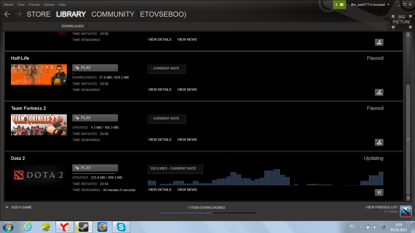Open the Windows Start menu
415x233 pixels.
tap(8, 227)
